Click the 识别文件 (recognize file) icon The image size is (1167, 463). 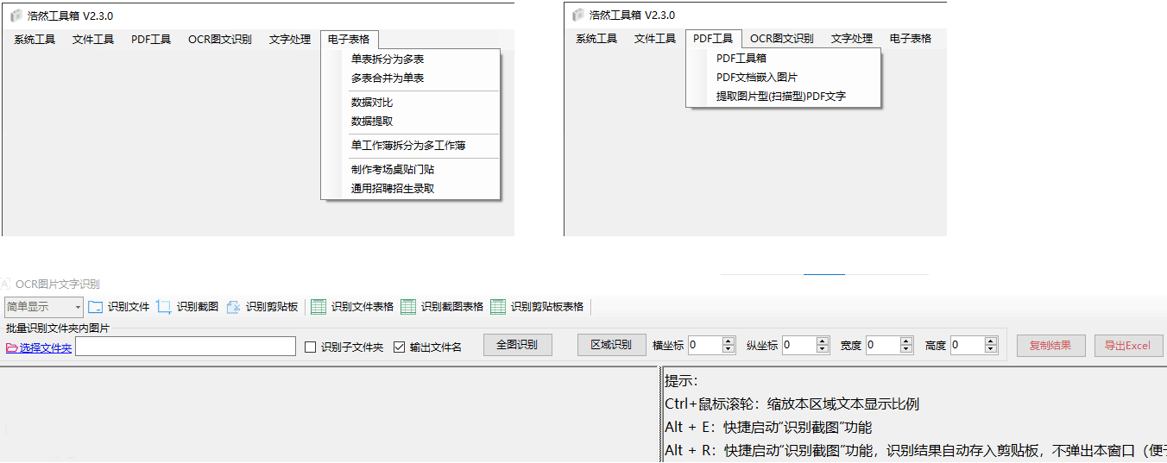pyautogui.click(x=96, y=307)
